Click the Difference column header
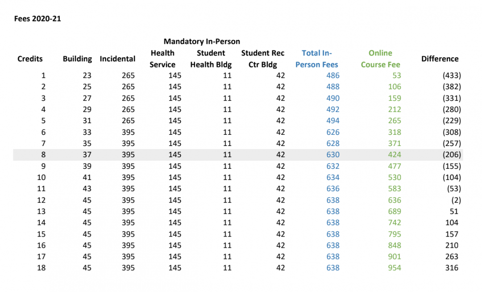Image resolution: width=482 pixels, height=292 pixels. (440, 59)
